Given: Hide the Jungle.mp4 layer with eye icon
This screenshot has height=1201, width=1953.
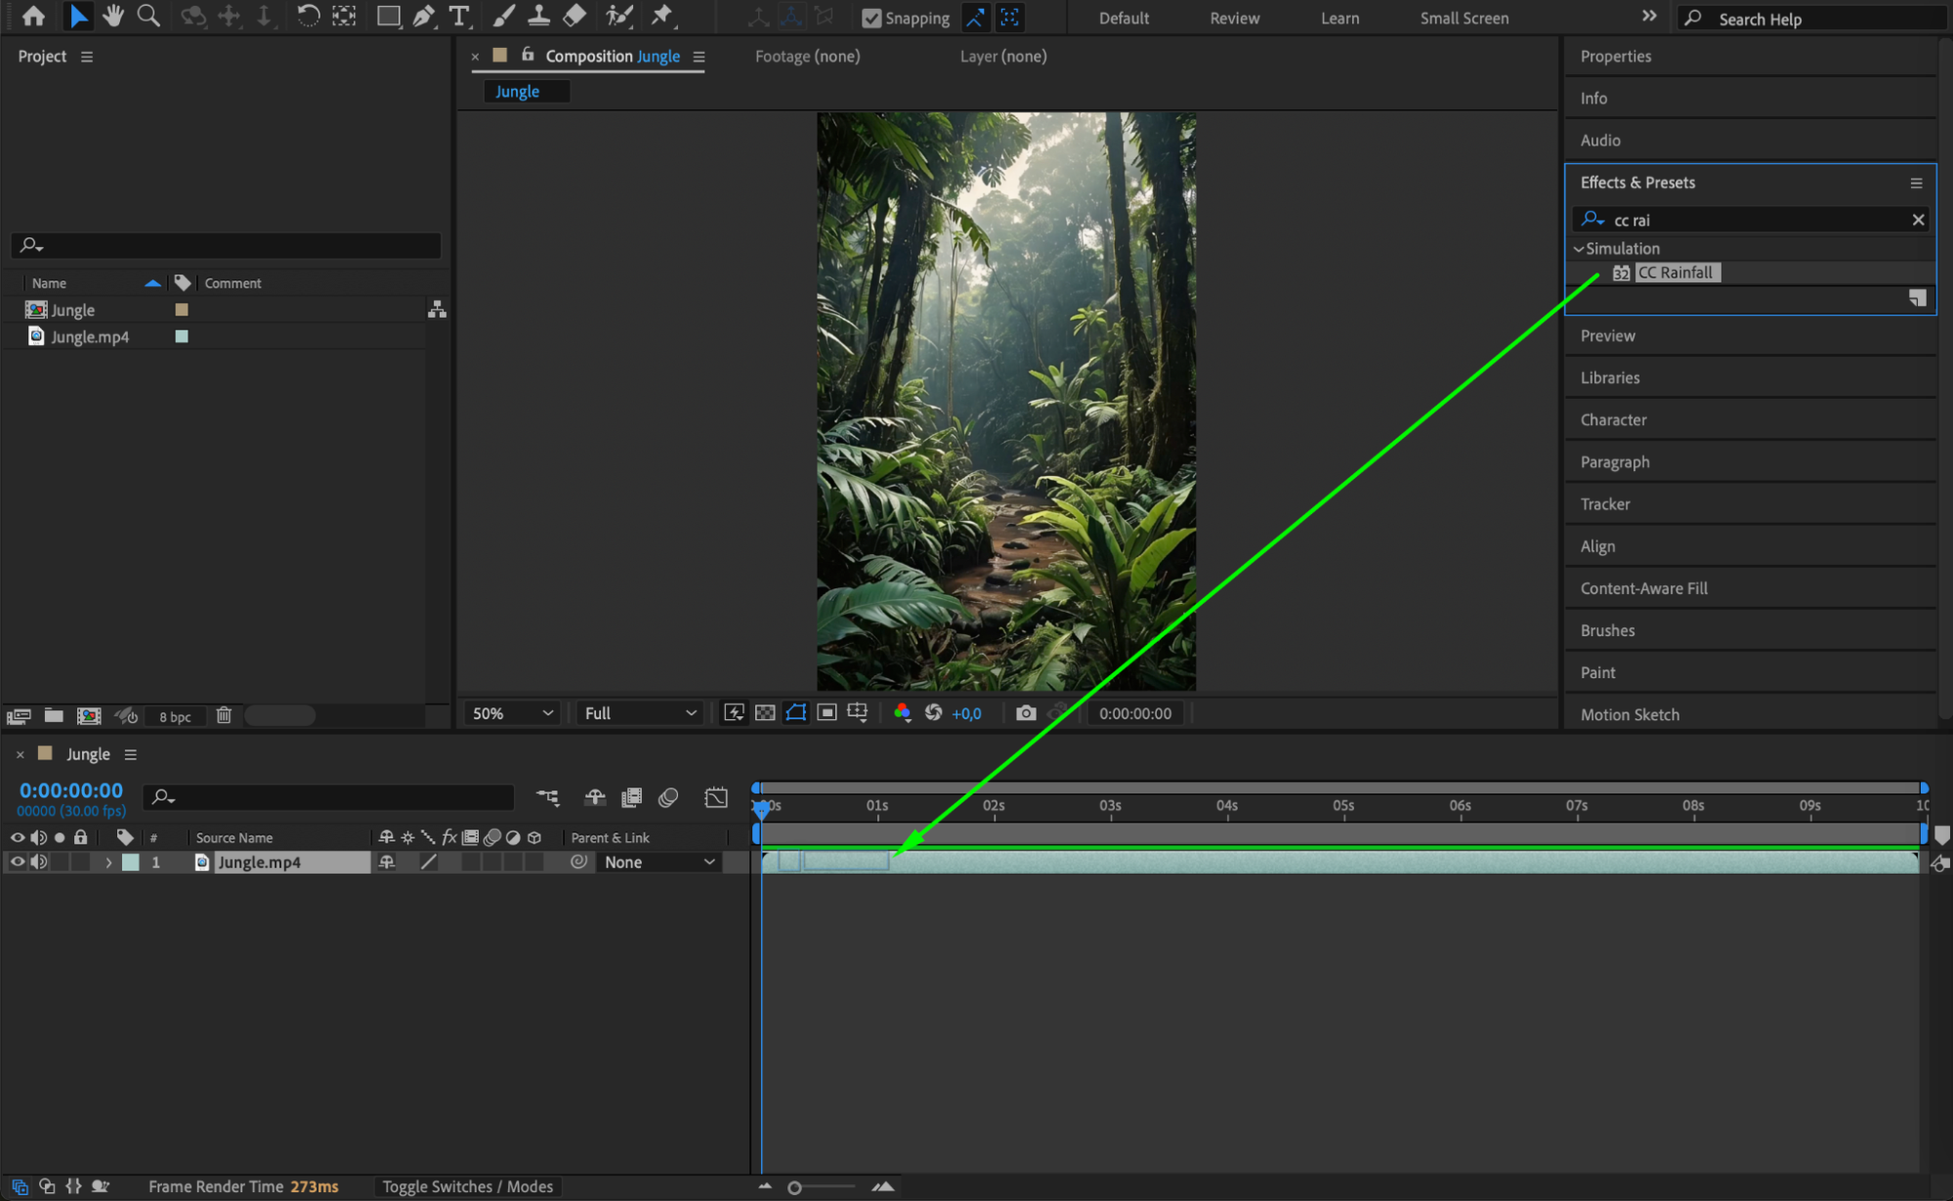Looking at the screenshot, I should tap(17, 862).
